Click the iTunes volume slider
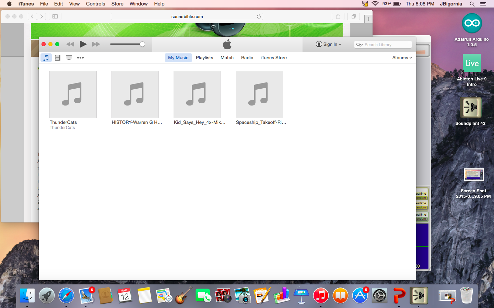 pos(127,44)
